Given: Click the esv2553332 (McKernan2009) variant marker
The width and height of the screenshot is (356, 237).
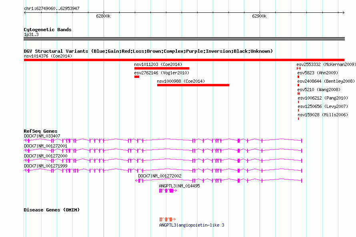Looking at the screenshot, I should click(x=298, y=68).
